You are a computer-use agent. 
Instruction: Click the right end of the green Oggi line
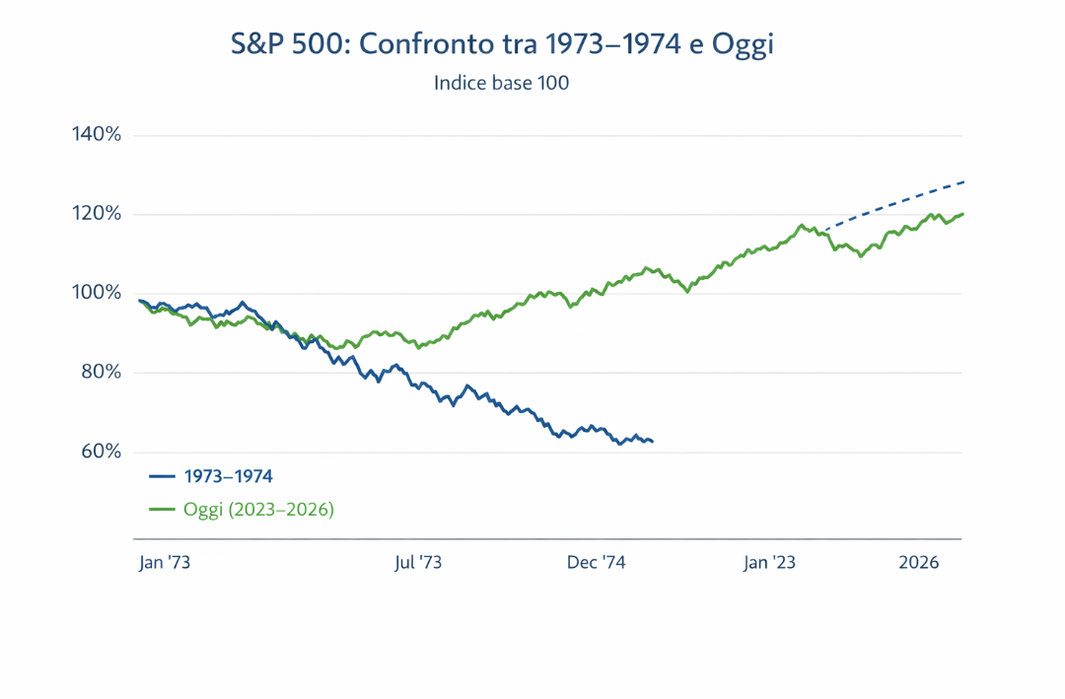coord(961,214)
